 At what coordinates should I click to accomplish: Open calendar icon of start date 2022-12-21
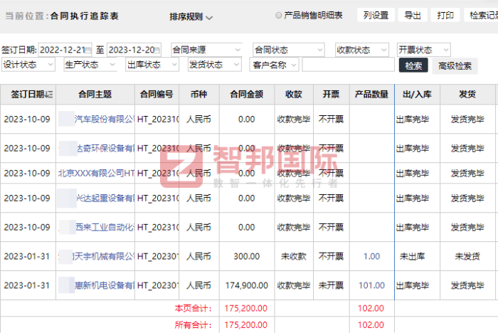tap(88, 51)
